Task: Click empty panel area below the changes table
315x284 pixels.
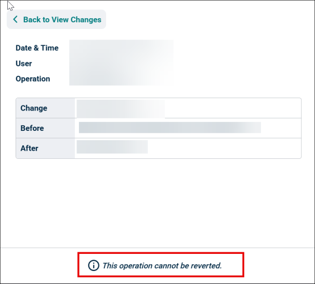Action: point(157,202)
